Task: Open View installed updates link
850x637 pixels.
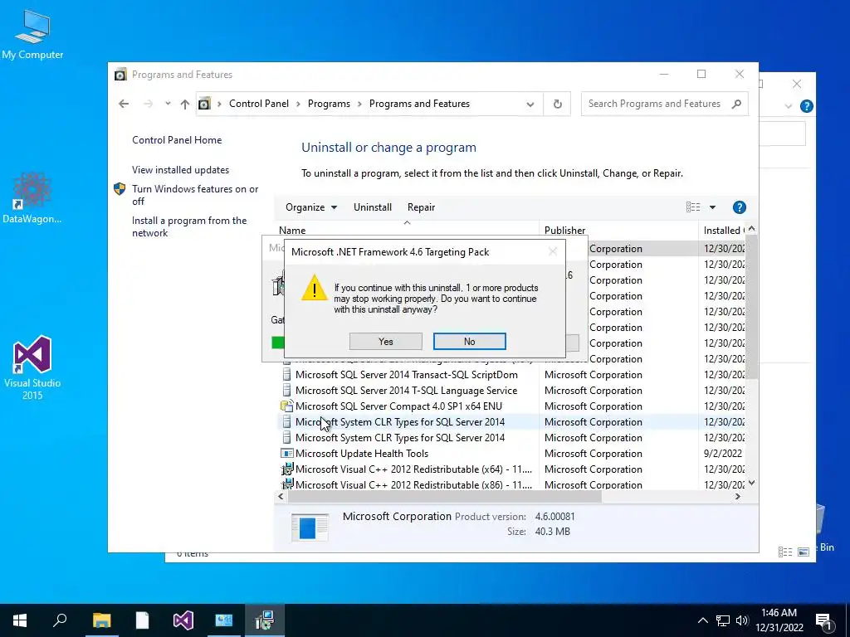Action: [x=180, y=169]
